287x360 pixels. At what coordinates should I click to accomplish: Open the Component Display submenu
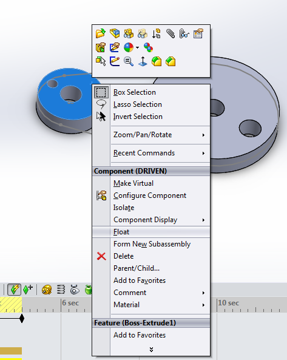(151, 220)
